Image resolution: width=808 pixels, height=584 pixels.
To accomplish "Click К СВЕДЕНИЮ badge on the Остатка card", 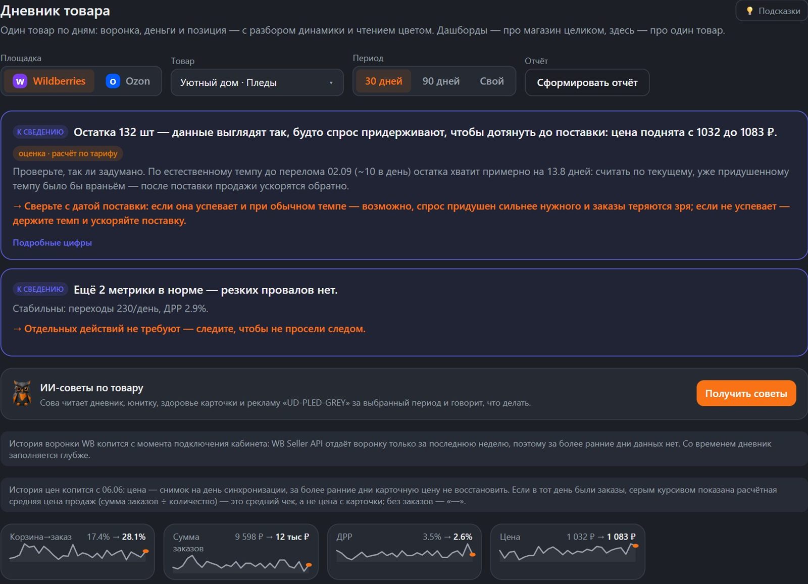I will pyautogui.click(x=40, y=132).
